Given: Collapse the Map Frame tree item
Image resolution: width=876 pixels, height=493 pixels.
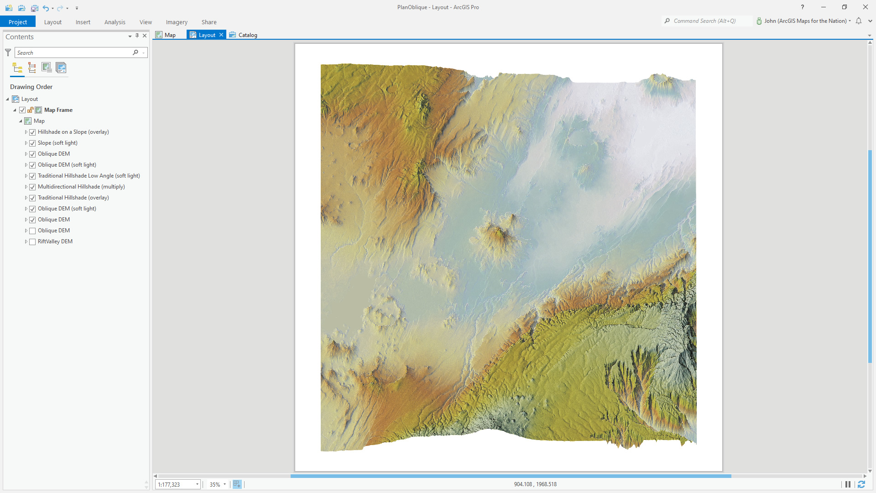Looking at the screenshot, I should tap(14, 110).
